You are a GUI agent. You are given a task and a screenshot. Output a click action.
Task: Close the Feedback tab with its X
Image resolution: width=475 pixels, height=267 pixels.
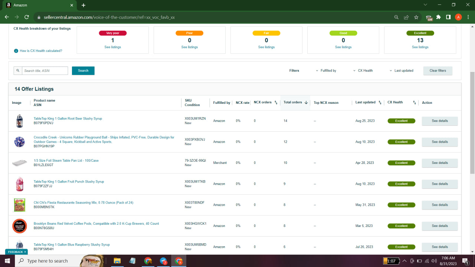(x=25, y=252)
